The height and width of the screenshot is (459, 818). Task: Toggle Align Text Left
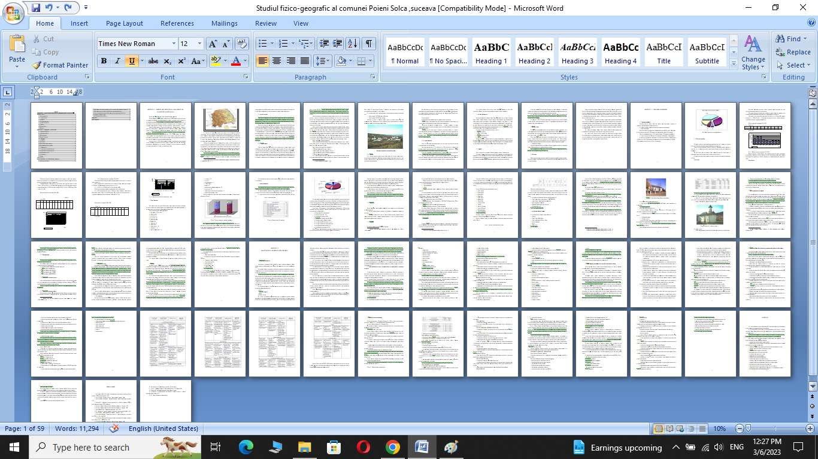point(262,61)
